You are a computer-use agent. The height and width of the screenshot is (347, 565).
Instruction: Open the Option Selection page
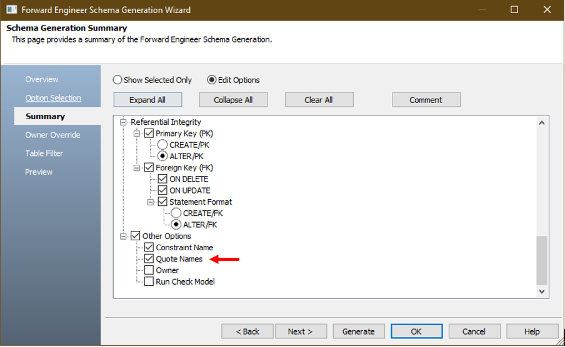[53, 98]
